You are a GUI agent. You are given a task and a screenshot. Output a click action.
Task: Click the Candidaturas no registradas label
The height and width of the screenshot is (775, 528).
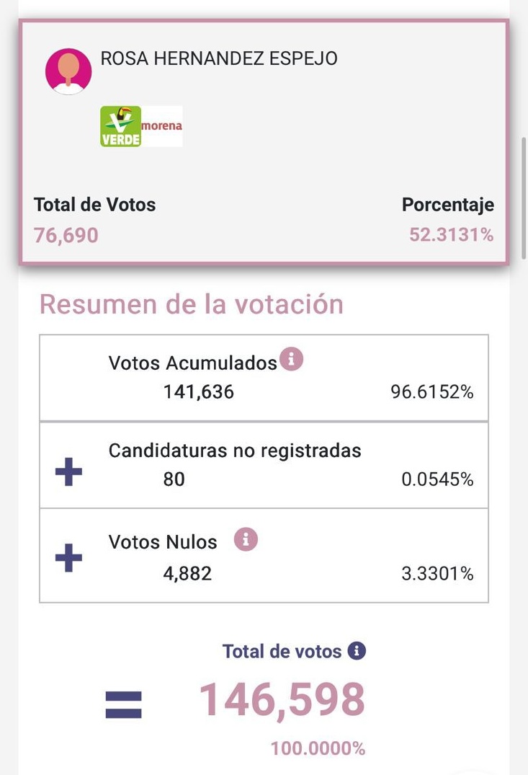235,451
